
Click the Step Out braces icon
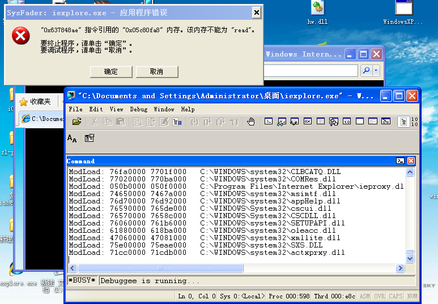(x=220, y=121)
